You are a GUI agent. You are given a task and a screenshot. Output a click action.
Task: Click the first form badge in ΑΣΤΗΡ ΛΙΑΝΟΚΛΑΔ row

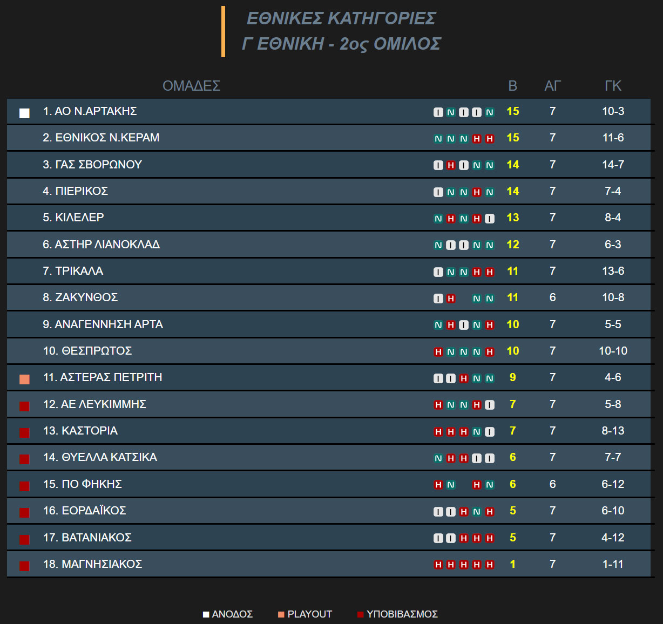(x=438, y=245)
